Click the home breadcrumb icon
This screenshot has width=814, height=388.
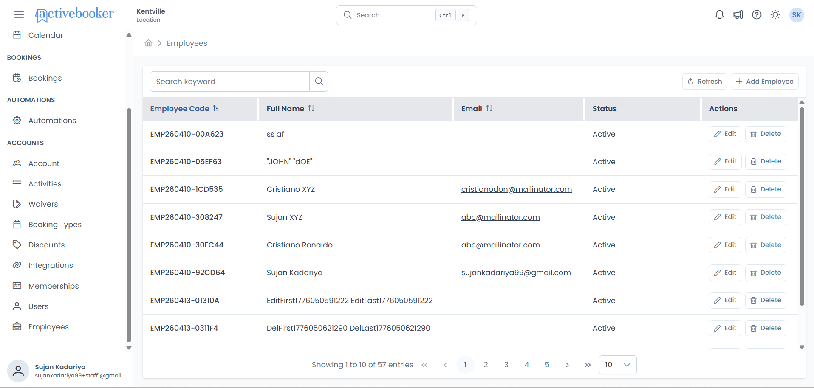(148, 43)
